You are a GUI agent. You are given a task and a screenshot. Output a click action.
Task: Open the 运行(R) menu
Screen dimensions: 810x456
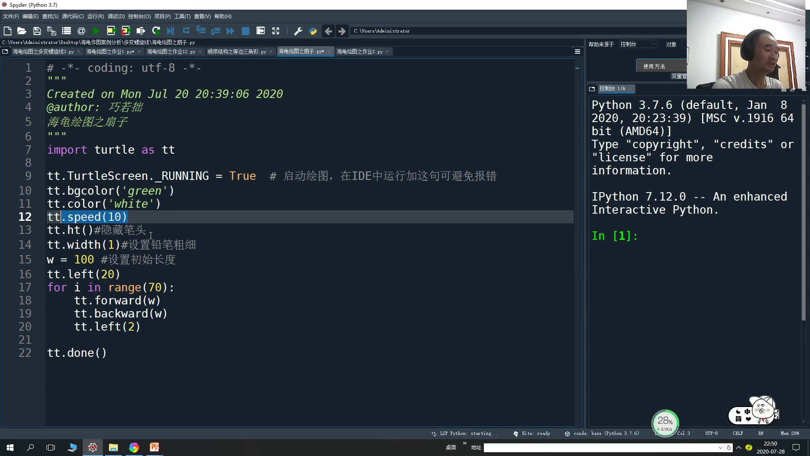[95, 16]
